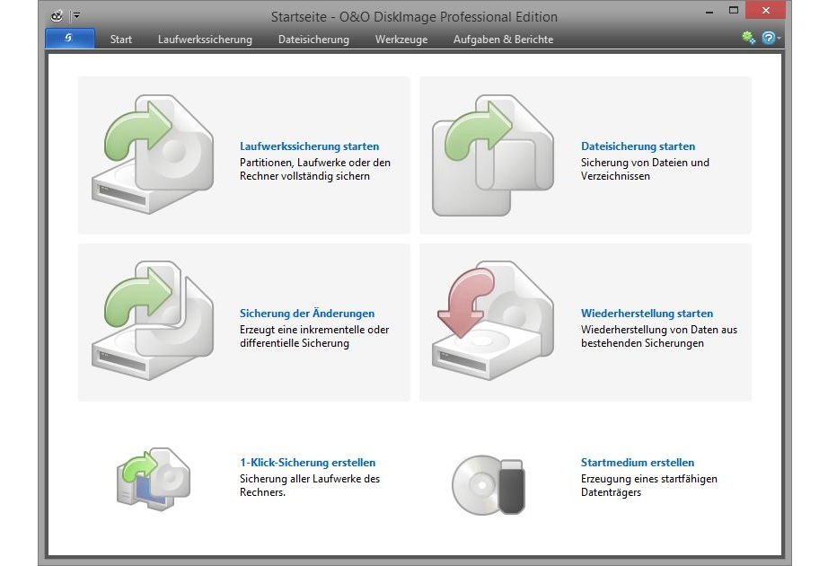Click the file backup icon with stacked pages
828x566 pixels.
(493, 155)
